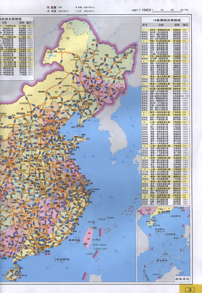This screenshot has width=202, height=293.
Task: Click the route code 'G10' in the right table
Action: tap(184, 30)
